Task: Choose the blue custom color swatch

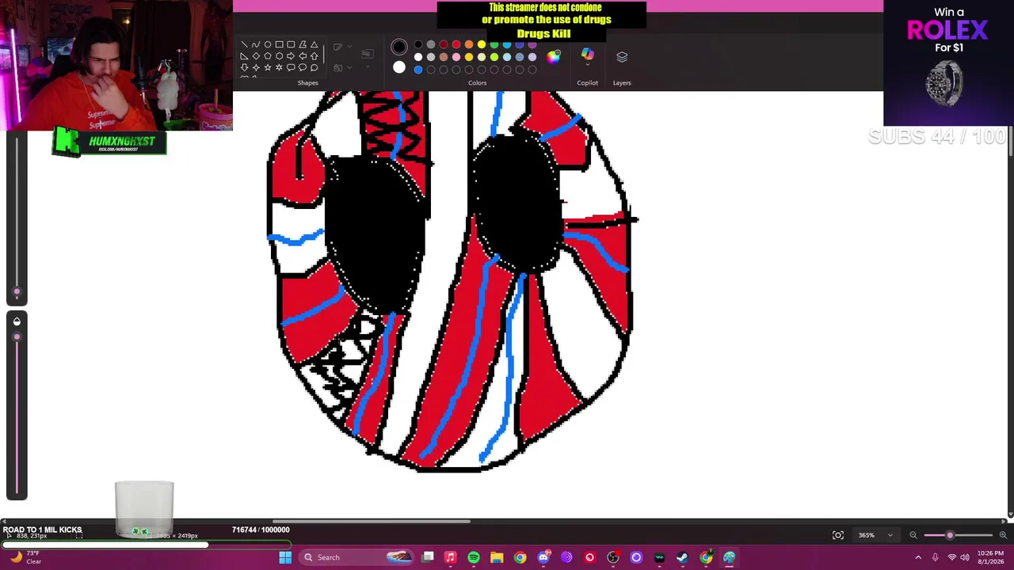Action: tap(418, 70)
